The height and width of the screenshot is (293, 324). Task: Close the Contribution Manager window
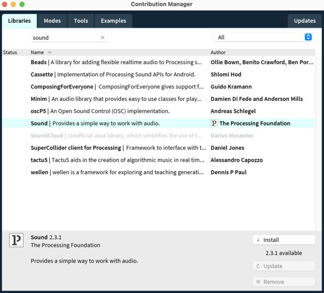pos(5,4)
